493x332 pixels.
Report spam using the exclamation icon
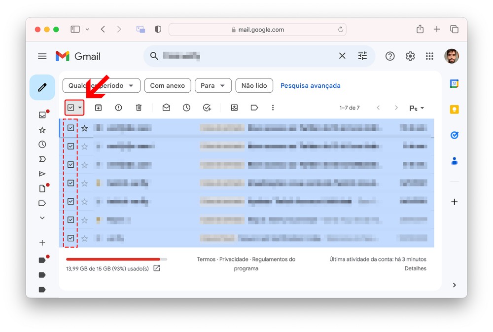click(118, 108)
